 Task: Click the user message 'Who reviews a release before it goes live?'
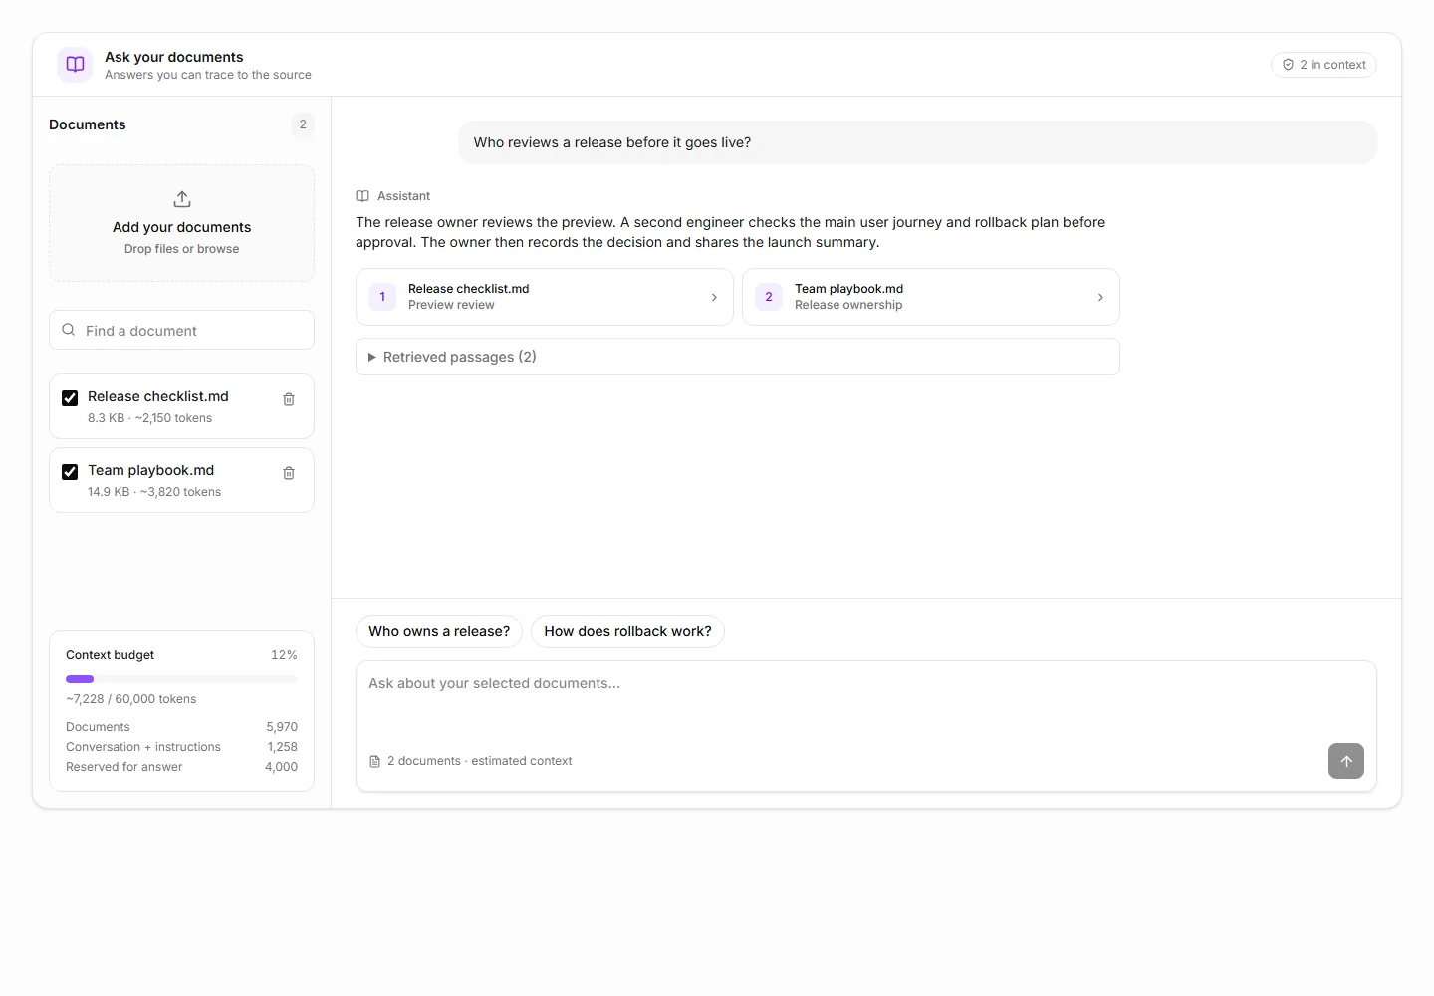(918, 142)
